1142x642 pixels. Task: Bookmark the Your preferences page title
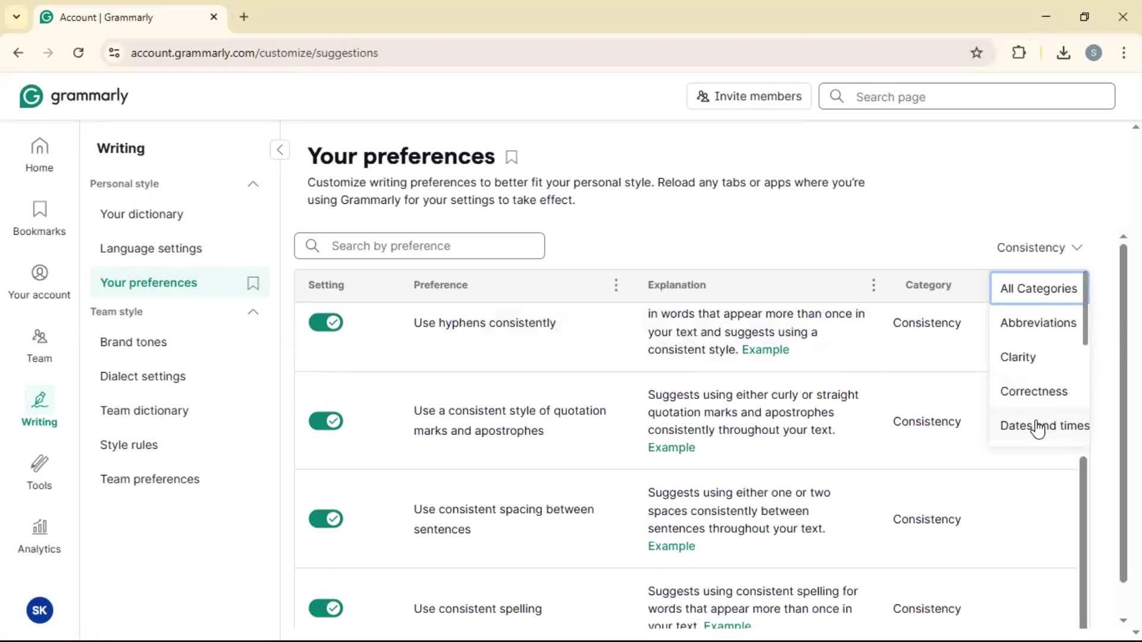(512, 158)
